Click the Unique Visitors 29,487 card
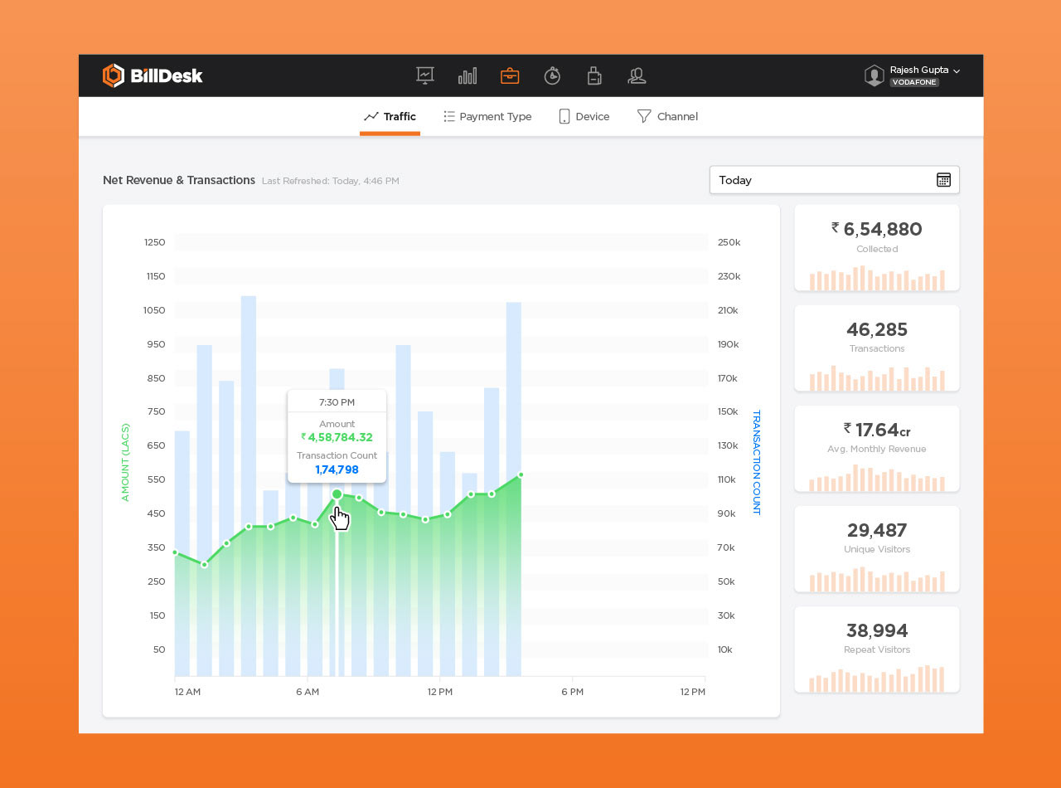1061x788 pixels. click(877, 549)
